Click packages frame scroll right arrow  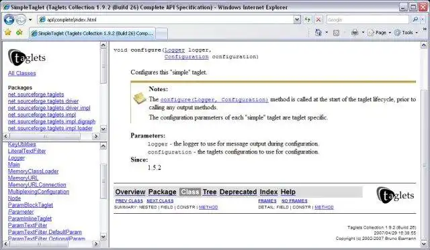point(96,136)
